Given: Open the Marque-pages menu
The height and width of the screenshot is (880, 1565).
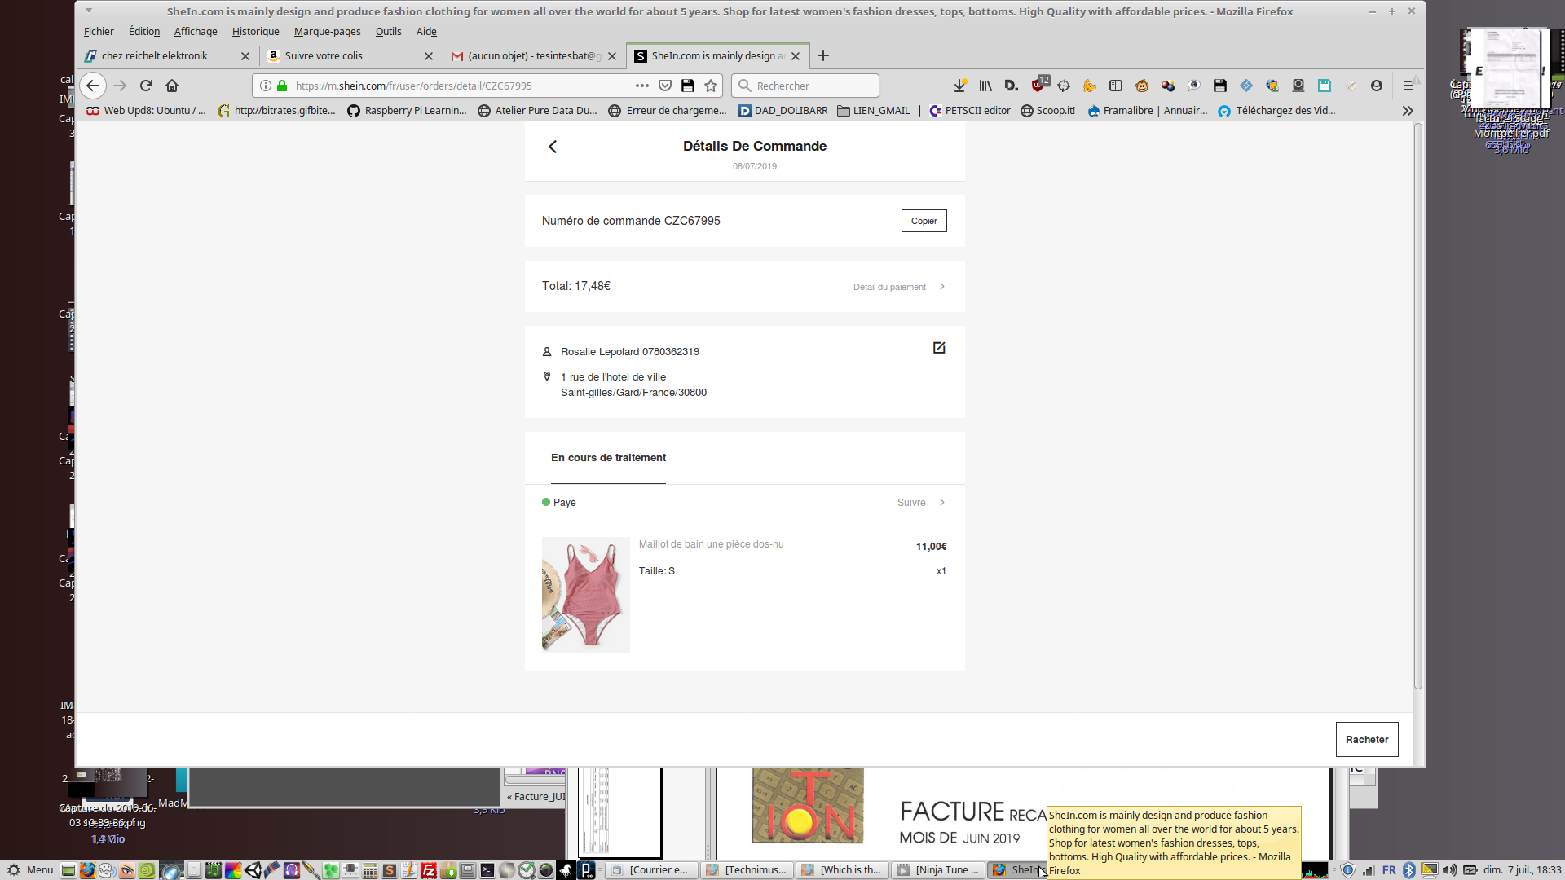Looking at the screenshot, I should click(327, 32).
